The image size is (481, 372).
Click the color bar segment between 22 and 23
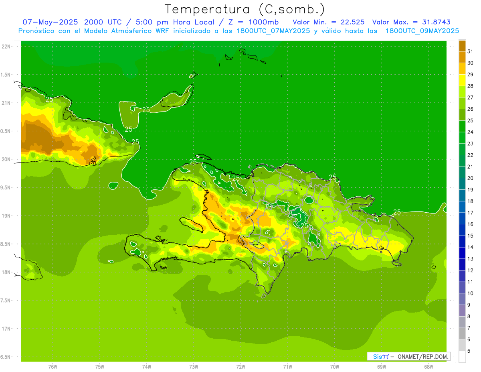click(x=462, y=149)
